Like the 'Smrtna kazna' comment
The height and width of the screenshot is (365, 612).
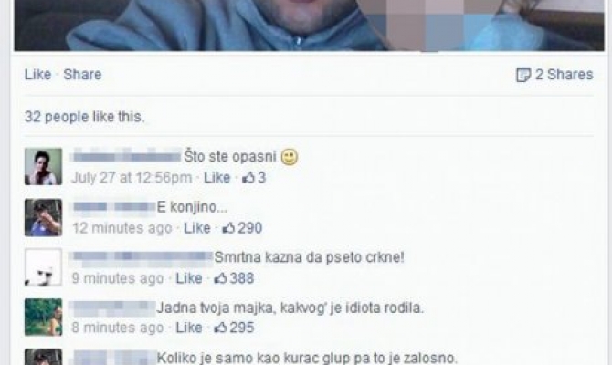[189, 278]
